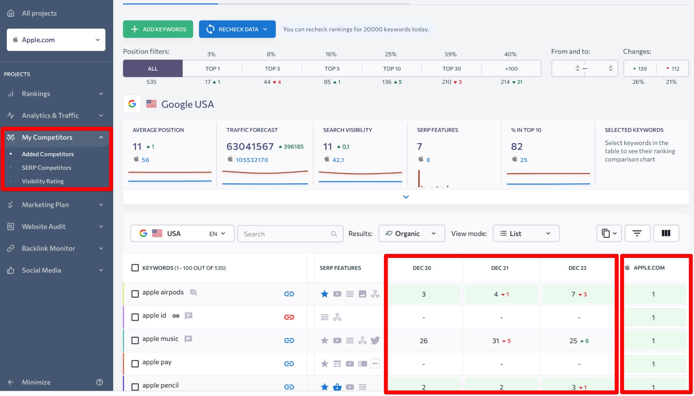
Task: Open the List view mode dropdown
Action: point(526,233)
